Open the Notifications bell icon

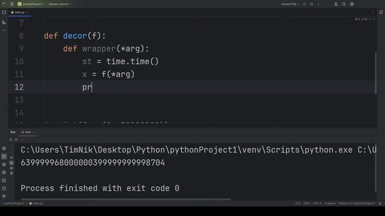point(381,12)
